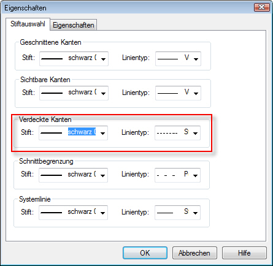
Task: Open Linientyp dropdown for Systemlinie
Action: point(177,213)
